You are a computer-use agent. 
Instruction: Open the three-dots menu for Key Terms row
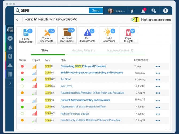[x=158, y=87]
